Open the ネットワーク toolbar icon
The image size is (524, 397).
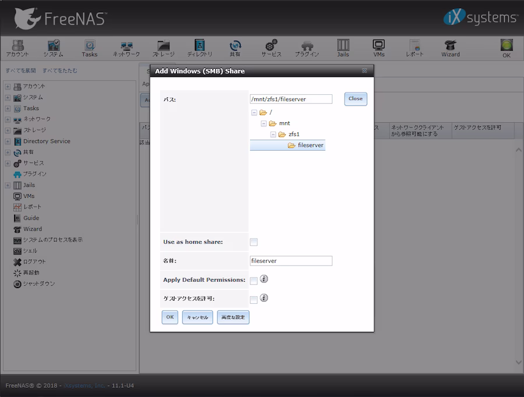tap(126, 48)
